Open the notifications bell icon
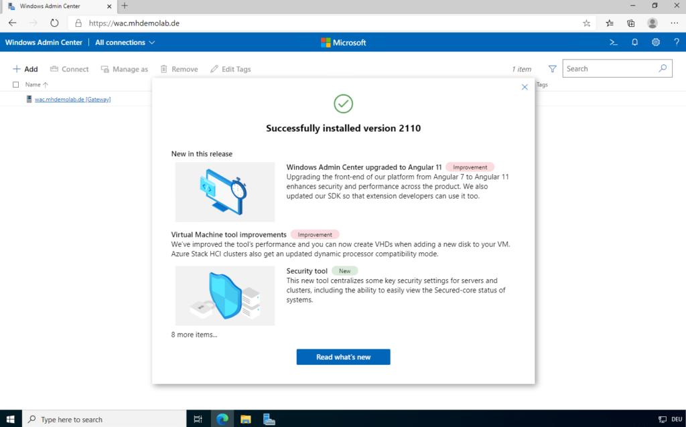Screen dimensions: 686x427 coord(634,41)
